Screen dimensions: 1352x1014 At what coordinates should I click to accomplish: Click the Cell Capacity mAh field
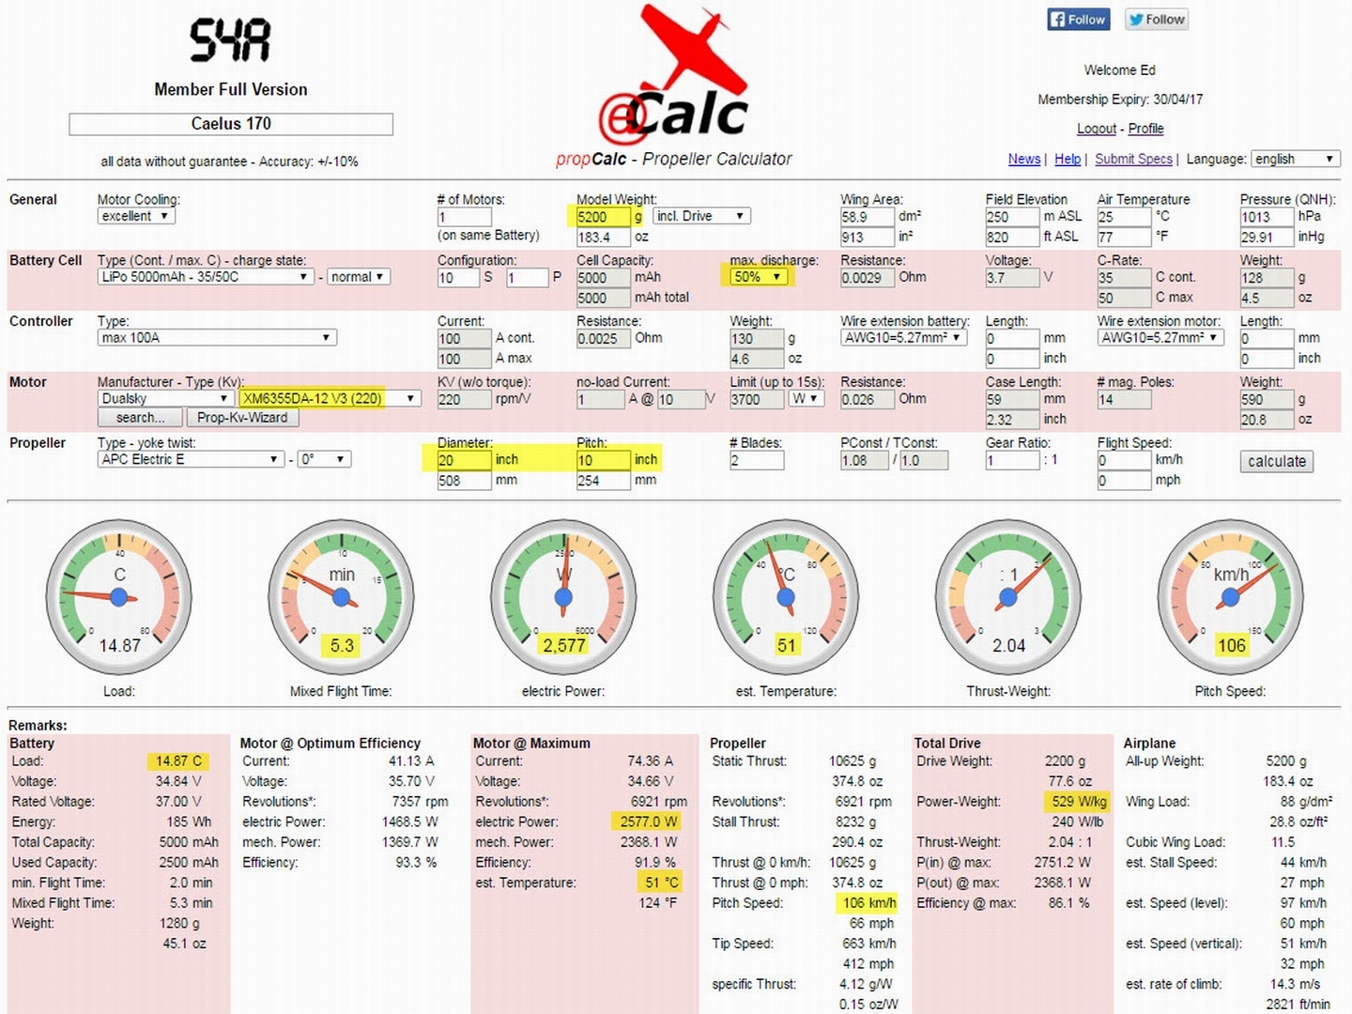(x=603, y=278)
